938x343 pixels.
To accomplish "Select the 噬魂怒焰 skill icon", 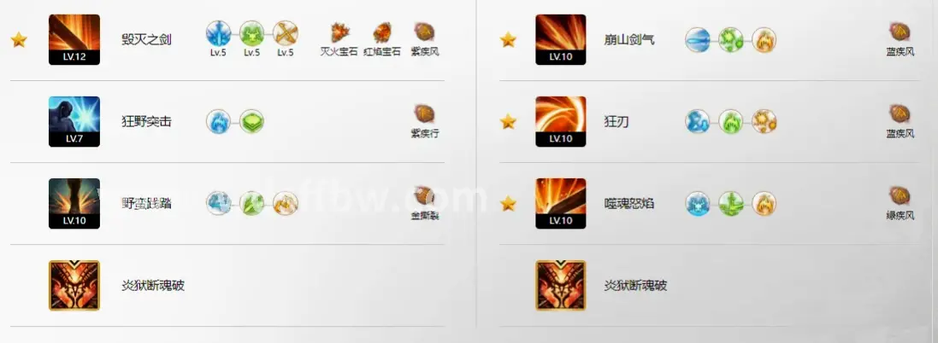I will (x=561, y=203).
